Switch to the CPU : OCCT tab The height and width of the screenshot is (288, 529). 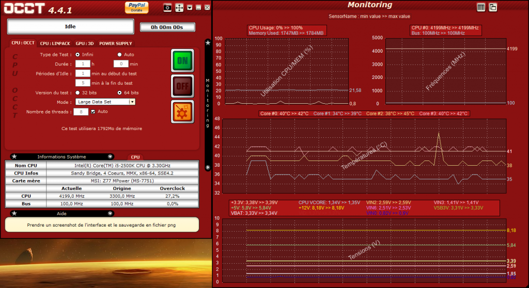[x=23, y=43]
